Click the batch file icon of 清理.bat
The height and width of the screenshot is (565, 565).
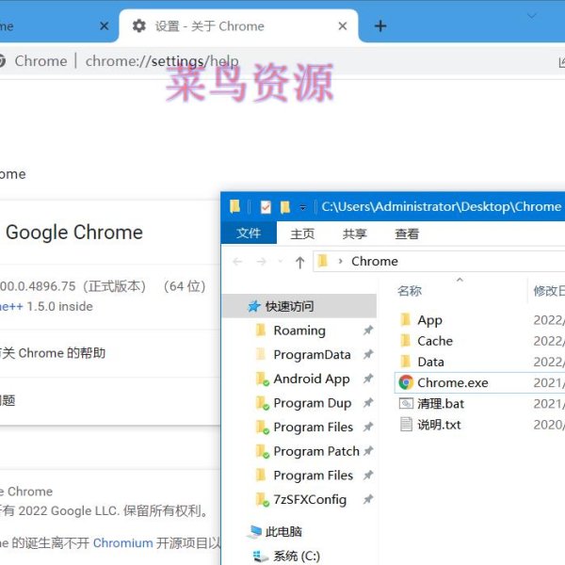tap(406, 403)
